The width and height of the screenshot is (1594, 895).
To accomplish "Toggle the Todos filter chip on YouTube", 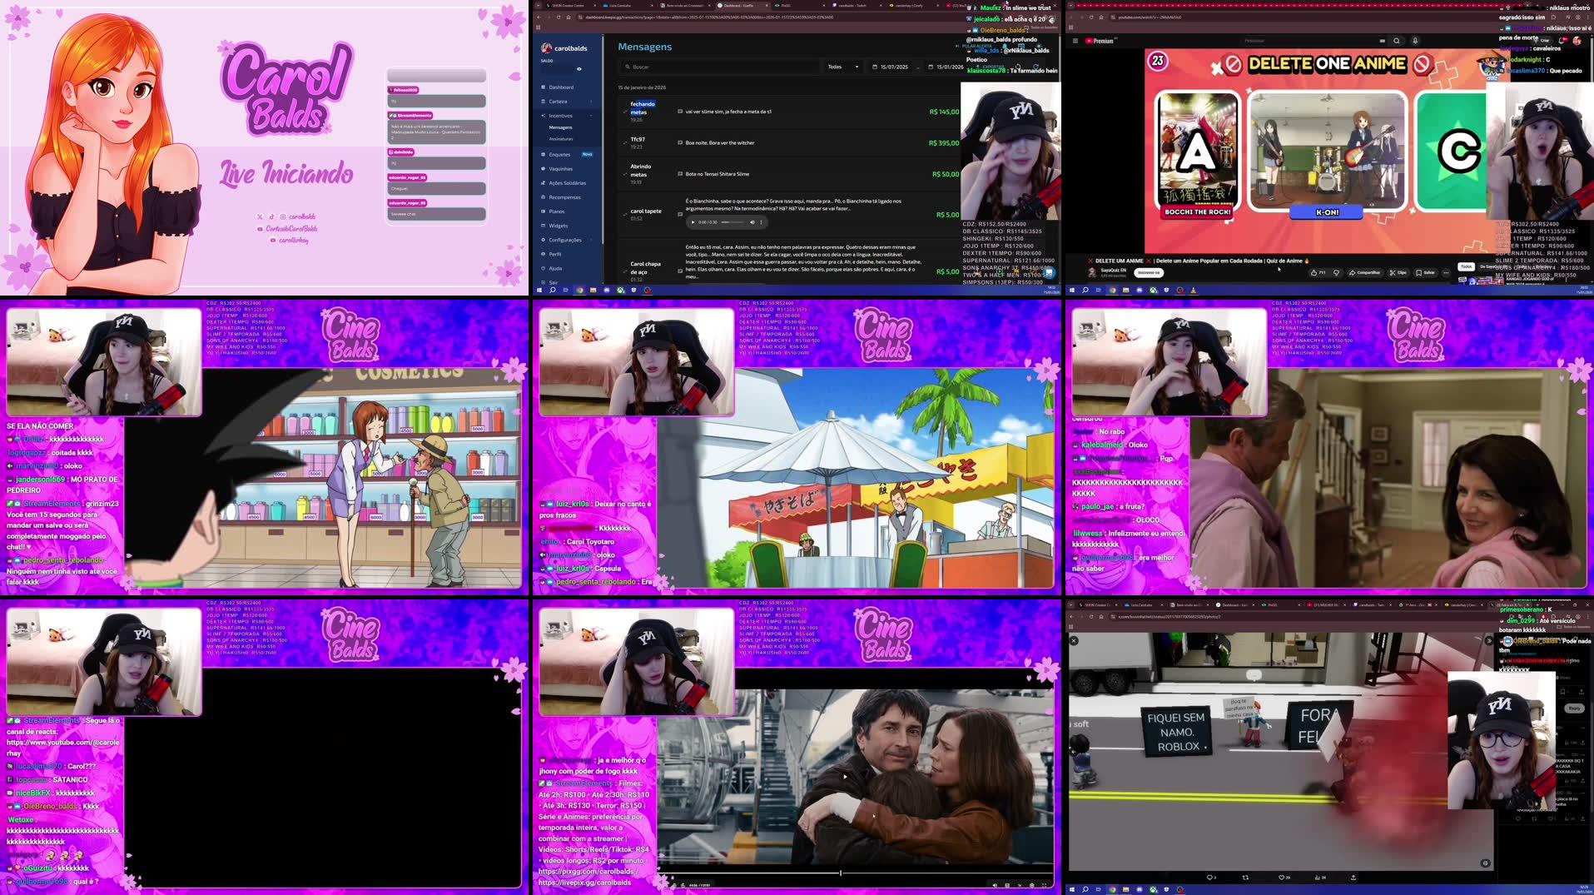I will point(1466,267).
